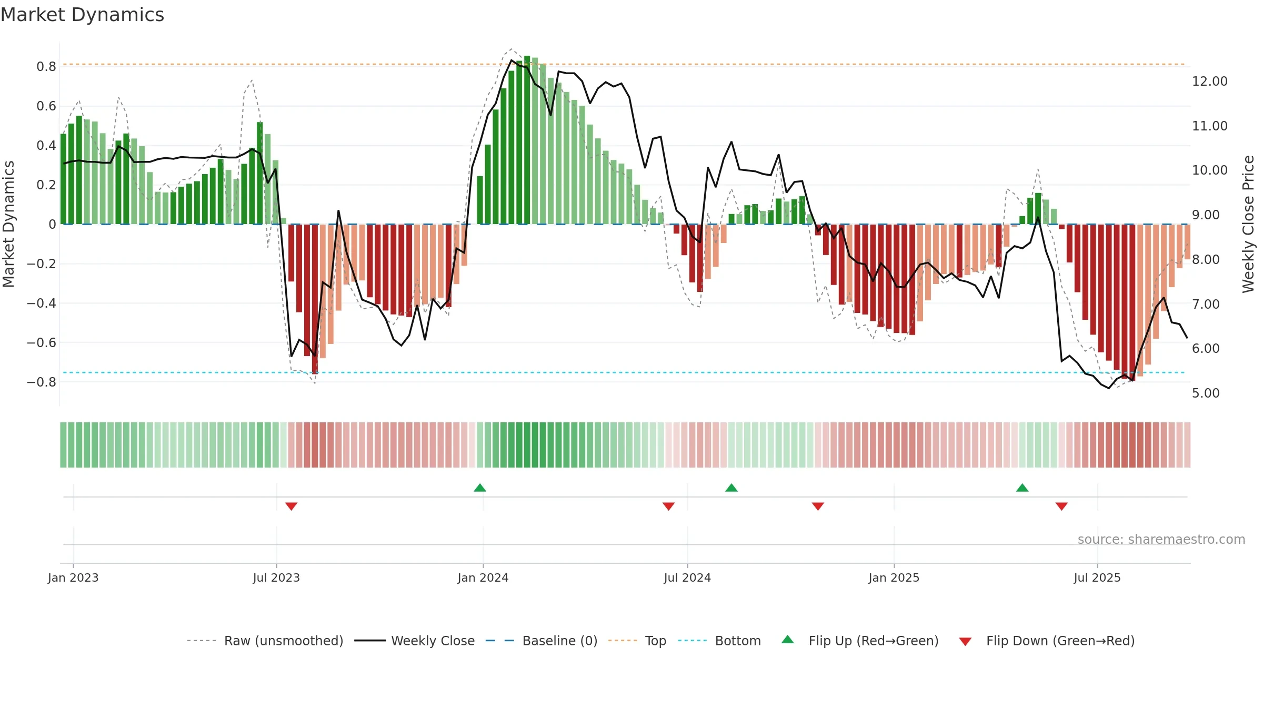Click the Jul 2023 axis label
The image size is (1263, 710).
point(276,577)
